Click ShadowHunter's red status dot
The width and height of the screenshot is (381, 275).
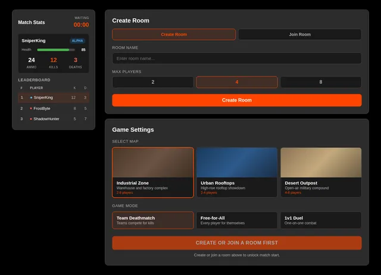31,119
